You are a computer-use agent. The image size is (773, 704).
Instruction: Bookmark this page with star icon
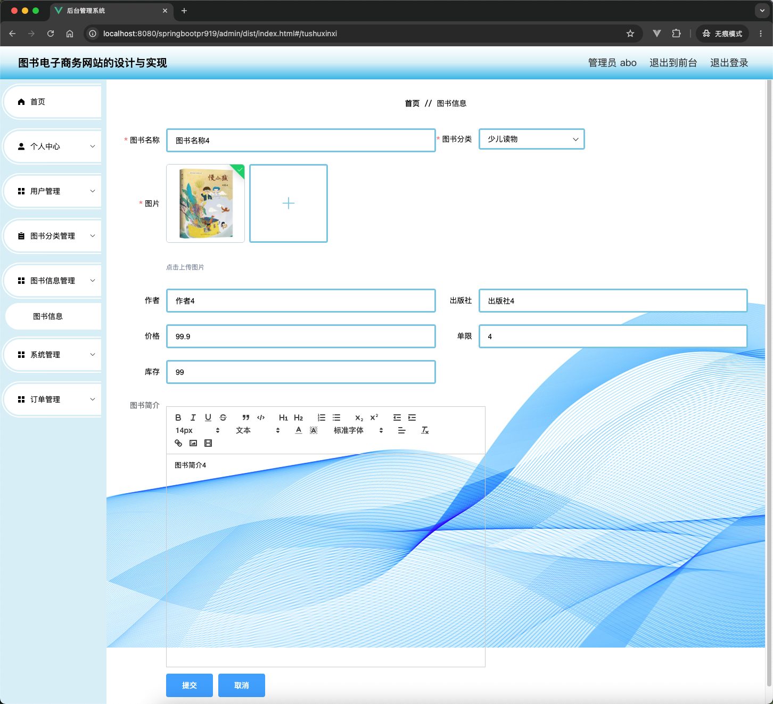coord(630,34)
